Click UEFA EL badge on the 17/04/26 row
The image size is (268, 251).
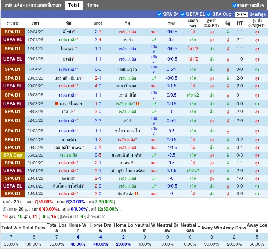coord(12,39)
